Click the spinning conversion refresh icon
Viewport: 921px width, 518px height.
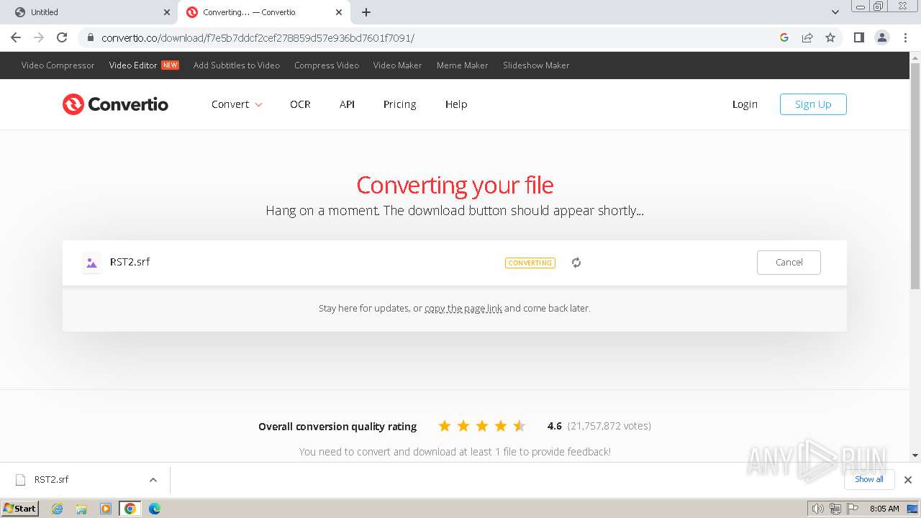pyautogui.click(x=576, y=263)
